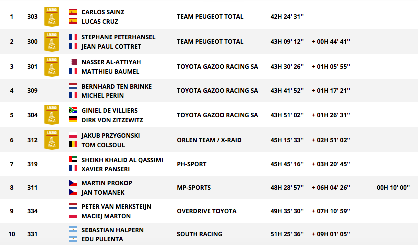Click the 00H 10' 00'' penalty value
Screen dimensions: 418x245
click(393, 187)
